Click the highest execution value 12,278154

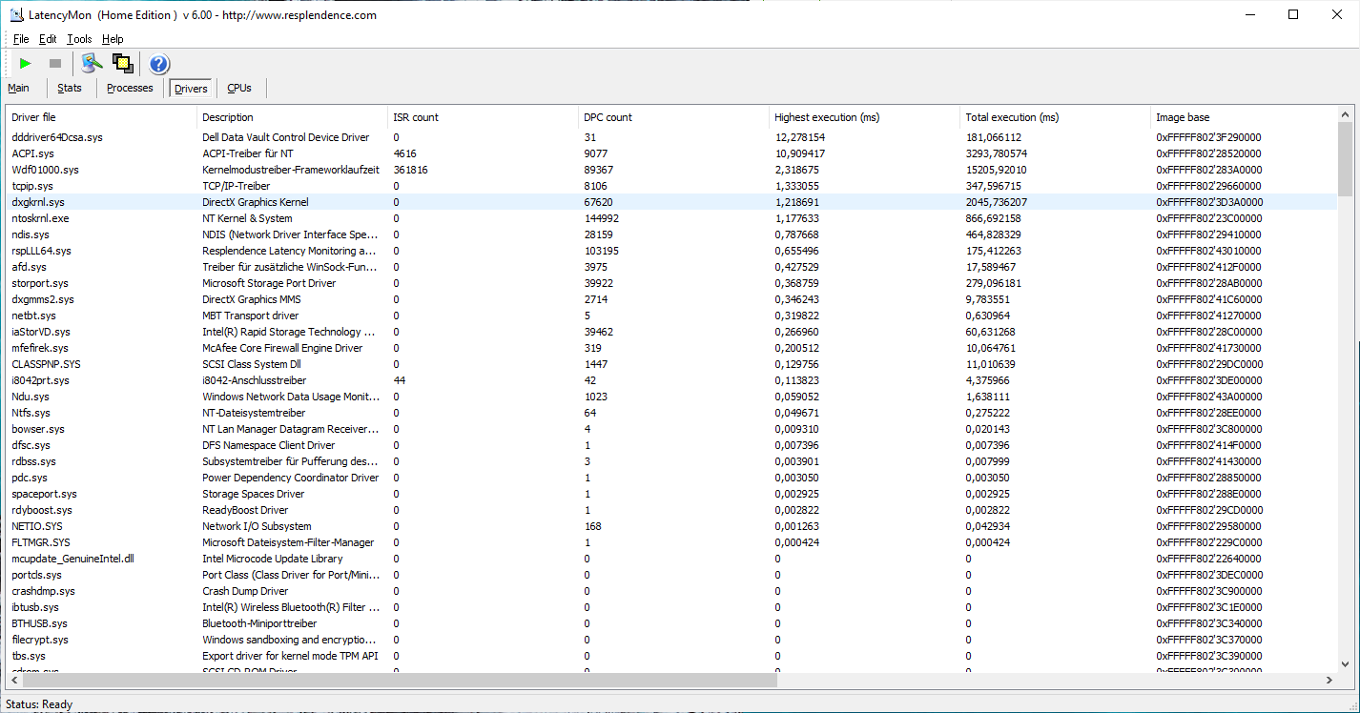point(800,137)
